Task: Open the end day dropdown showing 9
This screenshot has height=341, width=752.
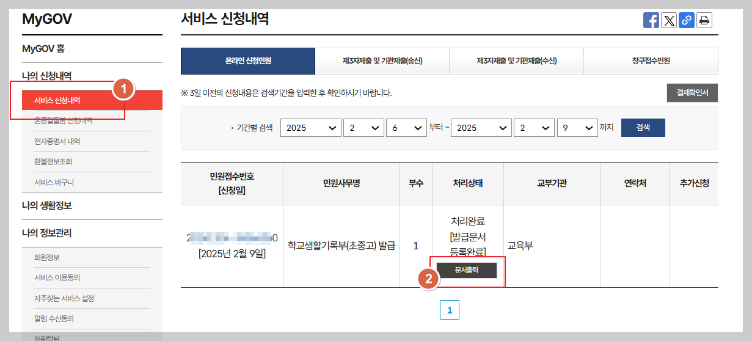Action: (x=577, y=128)
